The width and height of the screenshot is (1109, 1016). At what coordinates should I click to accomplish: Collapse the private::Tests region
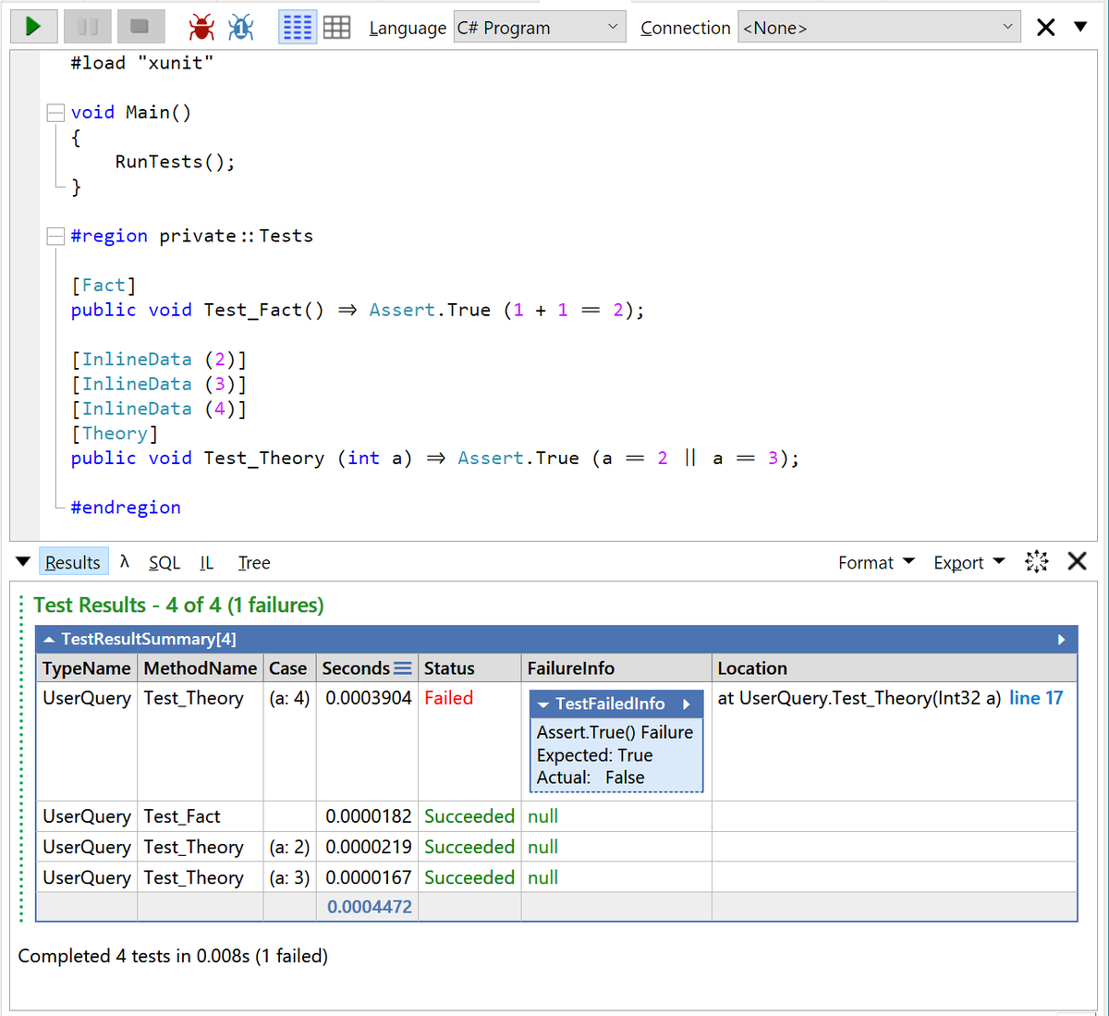(x=55, y=236)
